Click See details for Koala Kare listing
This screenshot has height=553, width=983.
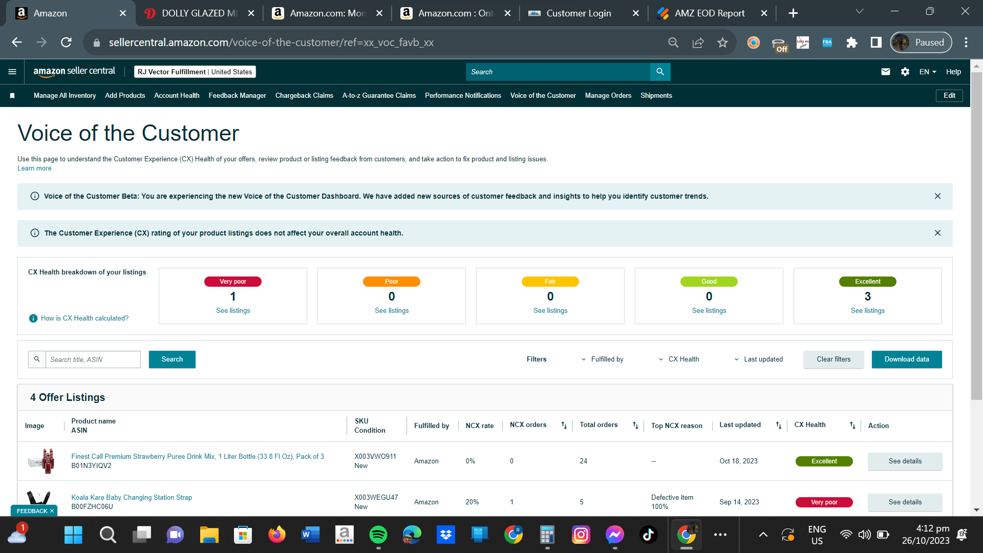[905, 502]
